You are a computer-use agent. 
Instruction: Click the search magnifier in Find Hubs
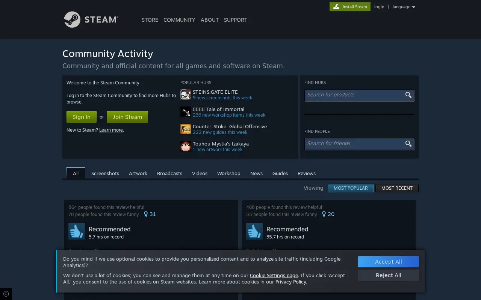pos(408,95)
